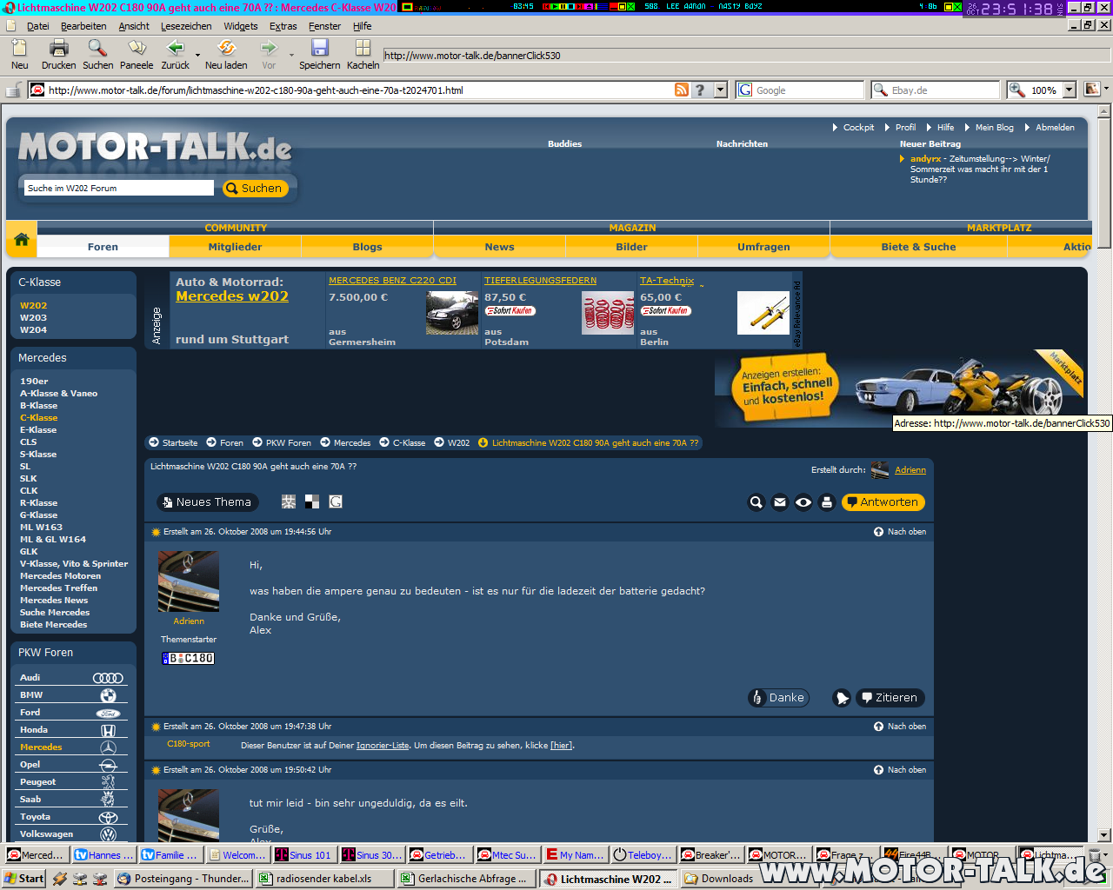This screenshot has height=890, width=1113.
Task: Click the Toyota logo in sidebar
Action: click(108, 817)
